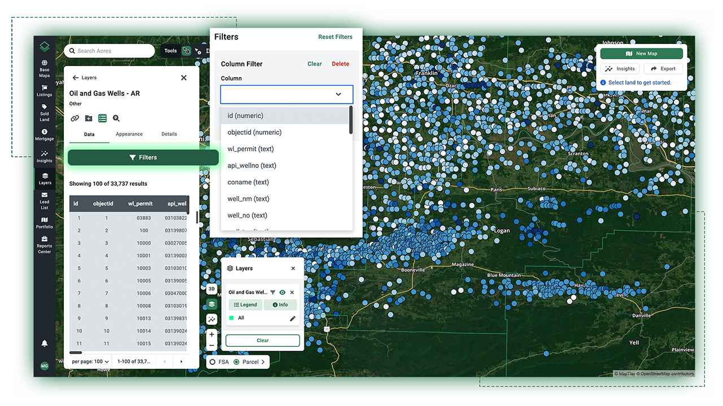This screenshot has width=723, height=406.
Task: Toggle the 3D map view
Action: (212, 289)
